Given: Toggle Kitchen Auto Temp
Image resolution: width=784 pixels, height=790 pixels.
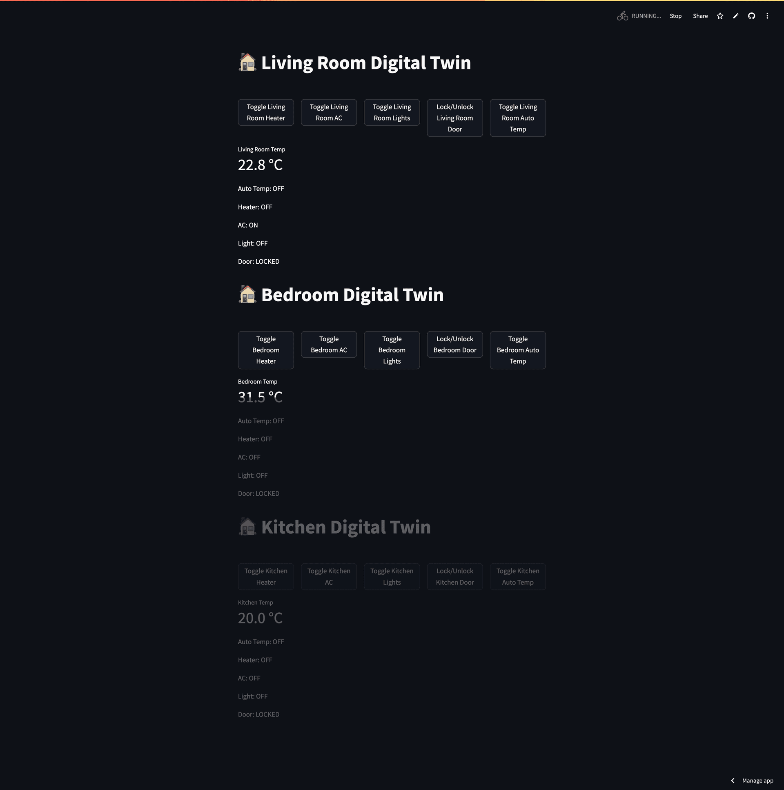Looking at the screenshot, I should (x=518, y=576).
